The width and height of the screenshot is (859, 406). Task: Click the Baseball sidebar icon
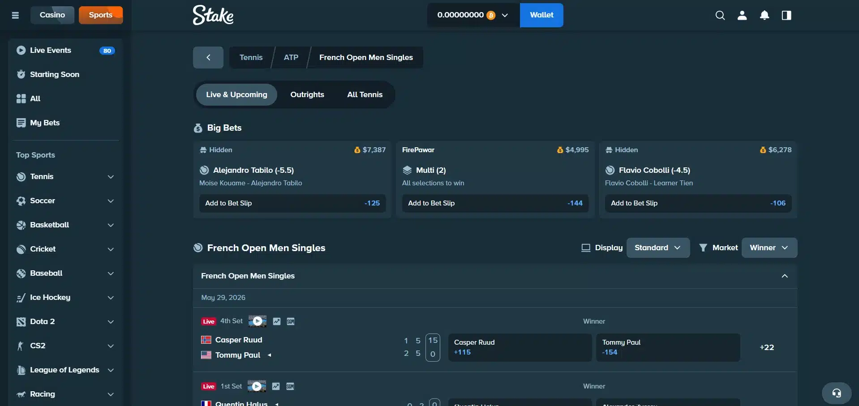(21, 273)
